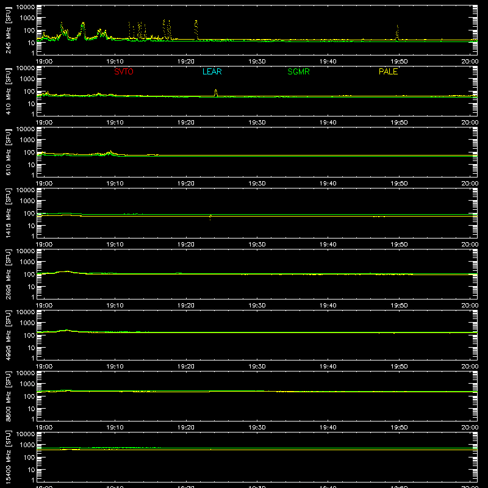Viewport: 488px width, 488px height.
Task: Click the 10 tick label on the 2695 MHz plot
Action: coord(31,287)
